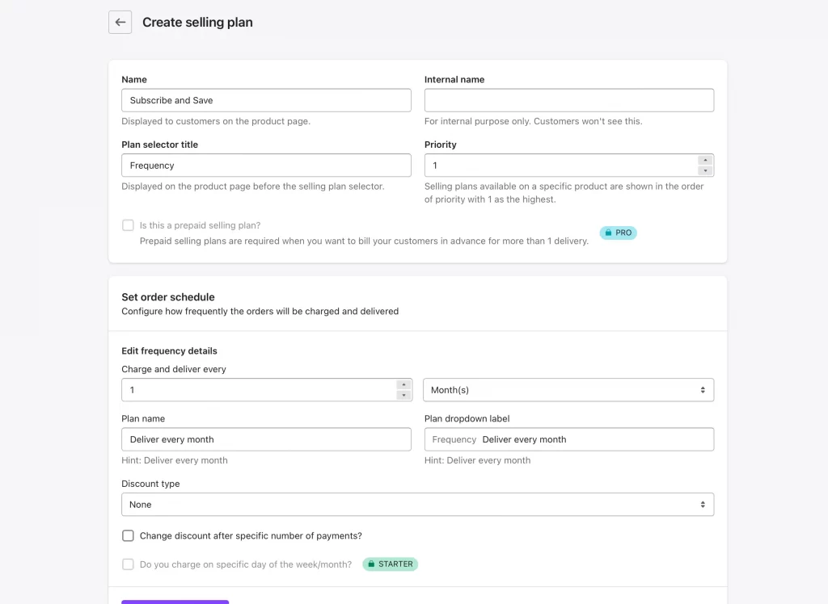Click the STARTER badge near charge day option
The width and height of the screenshot is (828, 604).
point(390,564)
